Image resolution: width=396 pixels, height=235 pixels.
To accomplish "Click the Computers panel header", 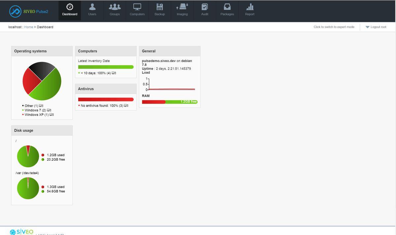I will point(106,51).
